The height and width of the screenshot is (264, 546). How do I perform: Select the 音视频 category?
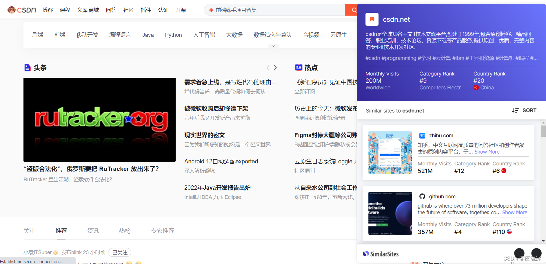[311, 35]
